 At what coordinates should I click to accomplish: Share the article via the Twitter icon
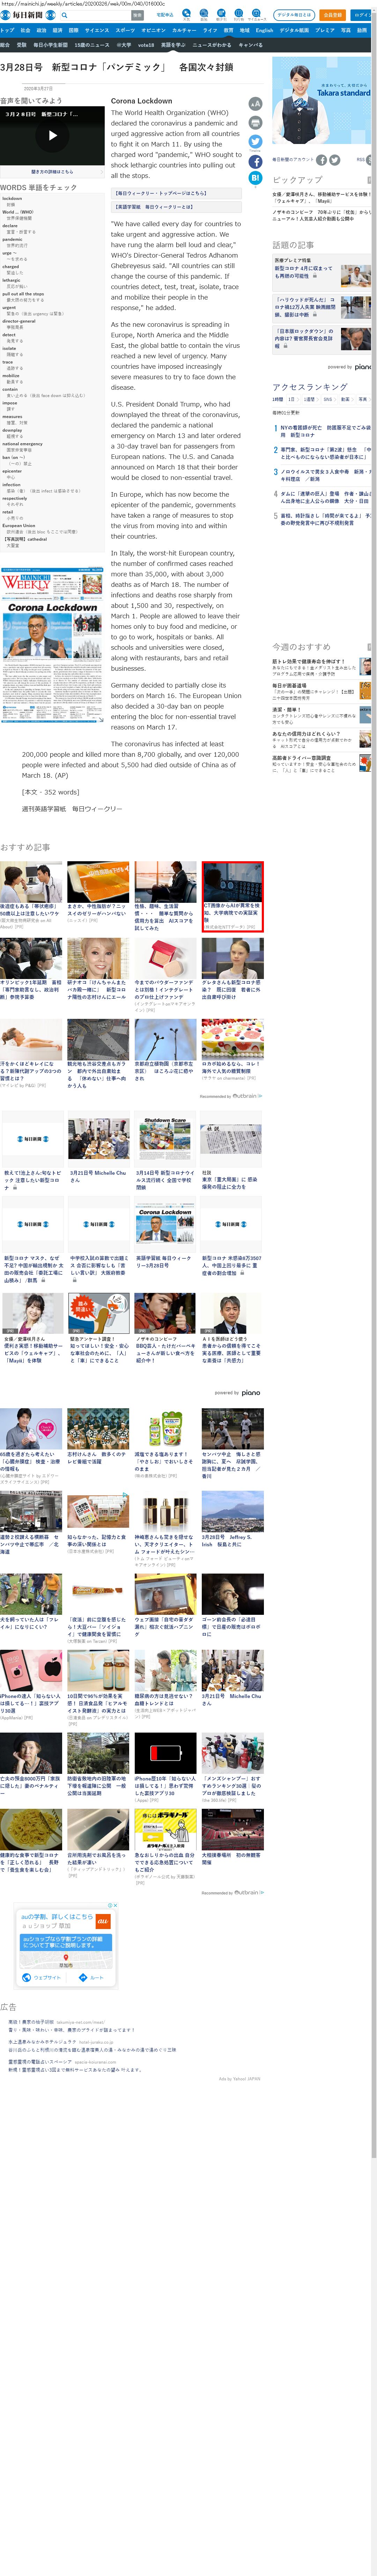[255, 142]
